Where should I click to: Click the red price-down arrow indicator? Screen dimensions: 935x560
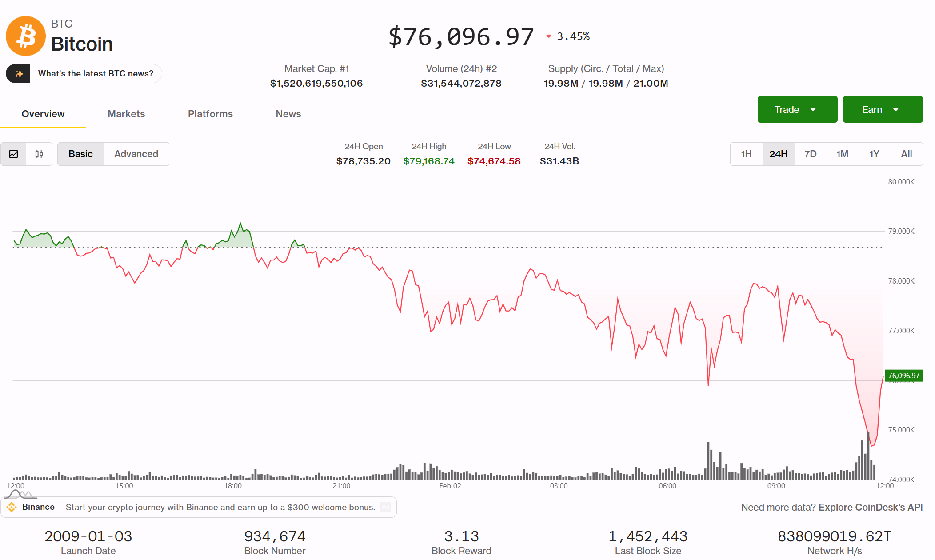click(x=549, y=36)
